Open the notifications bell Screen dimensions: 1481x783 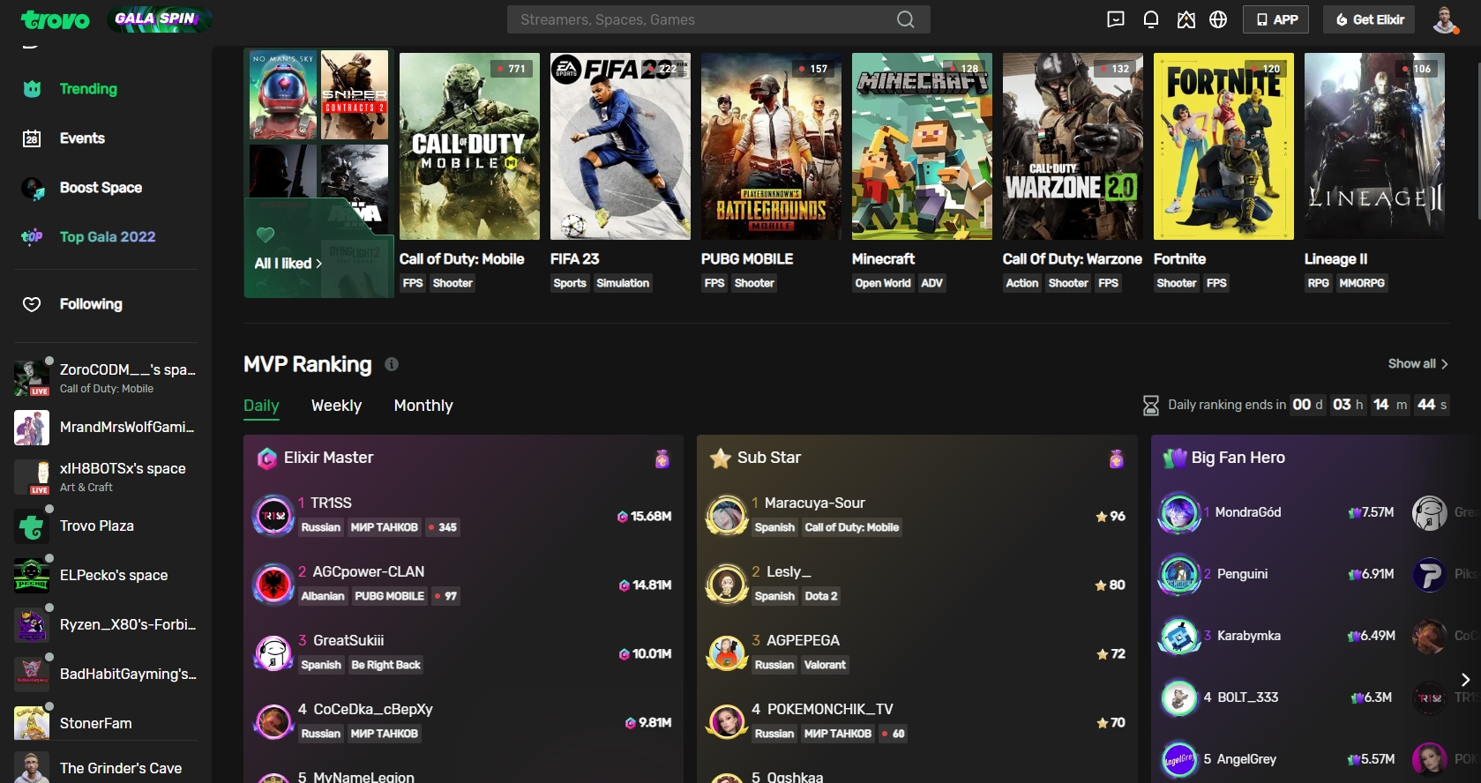[1151, 19]
